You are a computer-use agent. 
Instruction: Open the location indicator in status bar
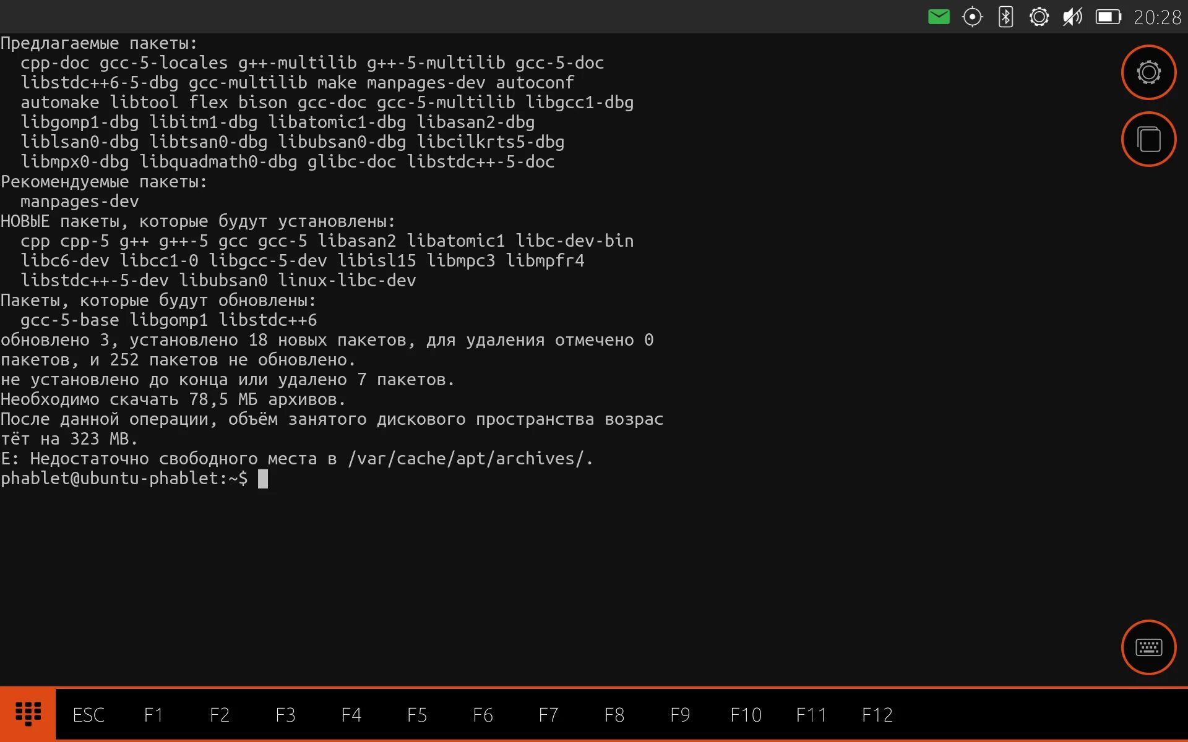[x=972, y=17]
